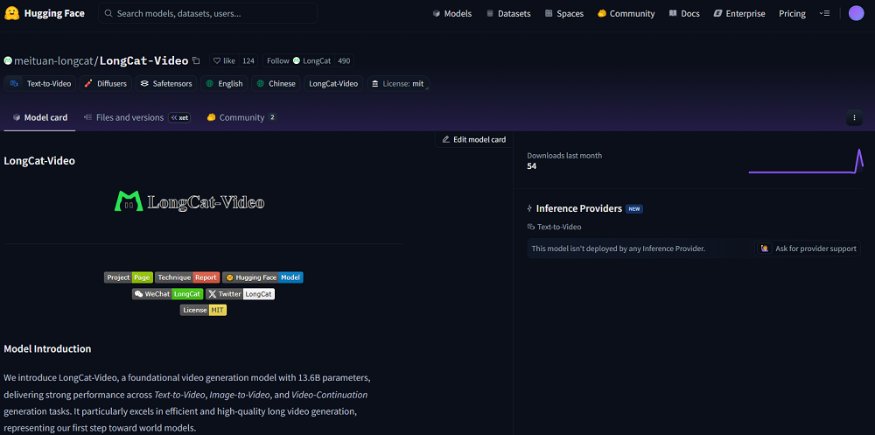Open the License: mit tag
The image size is (875, 435).
(x=397, y=84)
